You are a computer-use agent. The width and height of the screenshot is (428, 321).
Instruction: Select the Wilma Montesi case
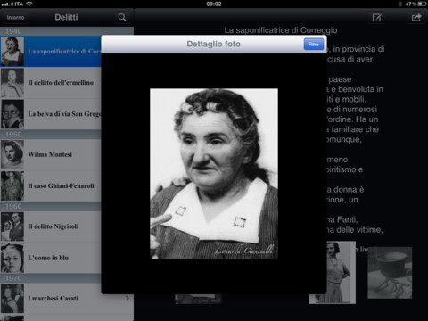coord(51,154)
